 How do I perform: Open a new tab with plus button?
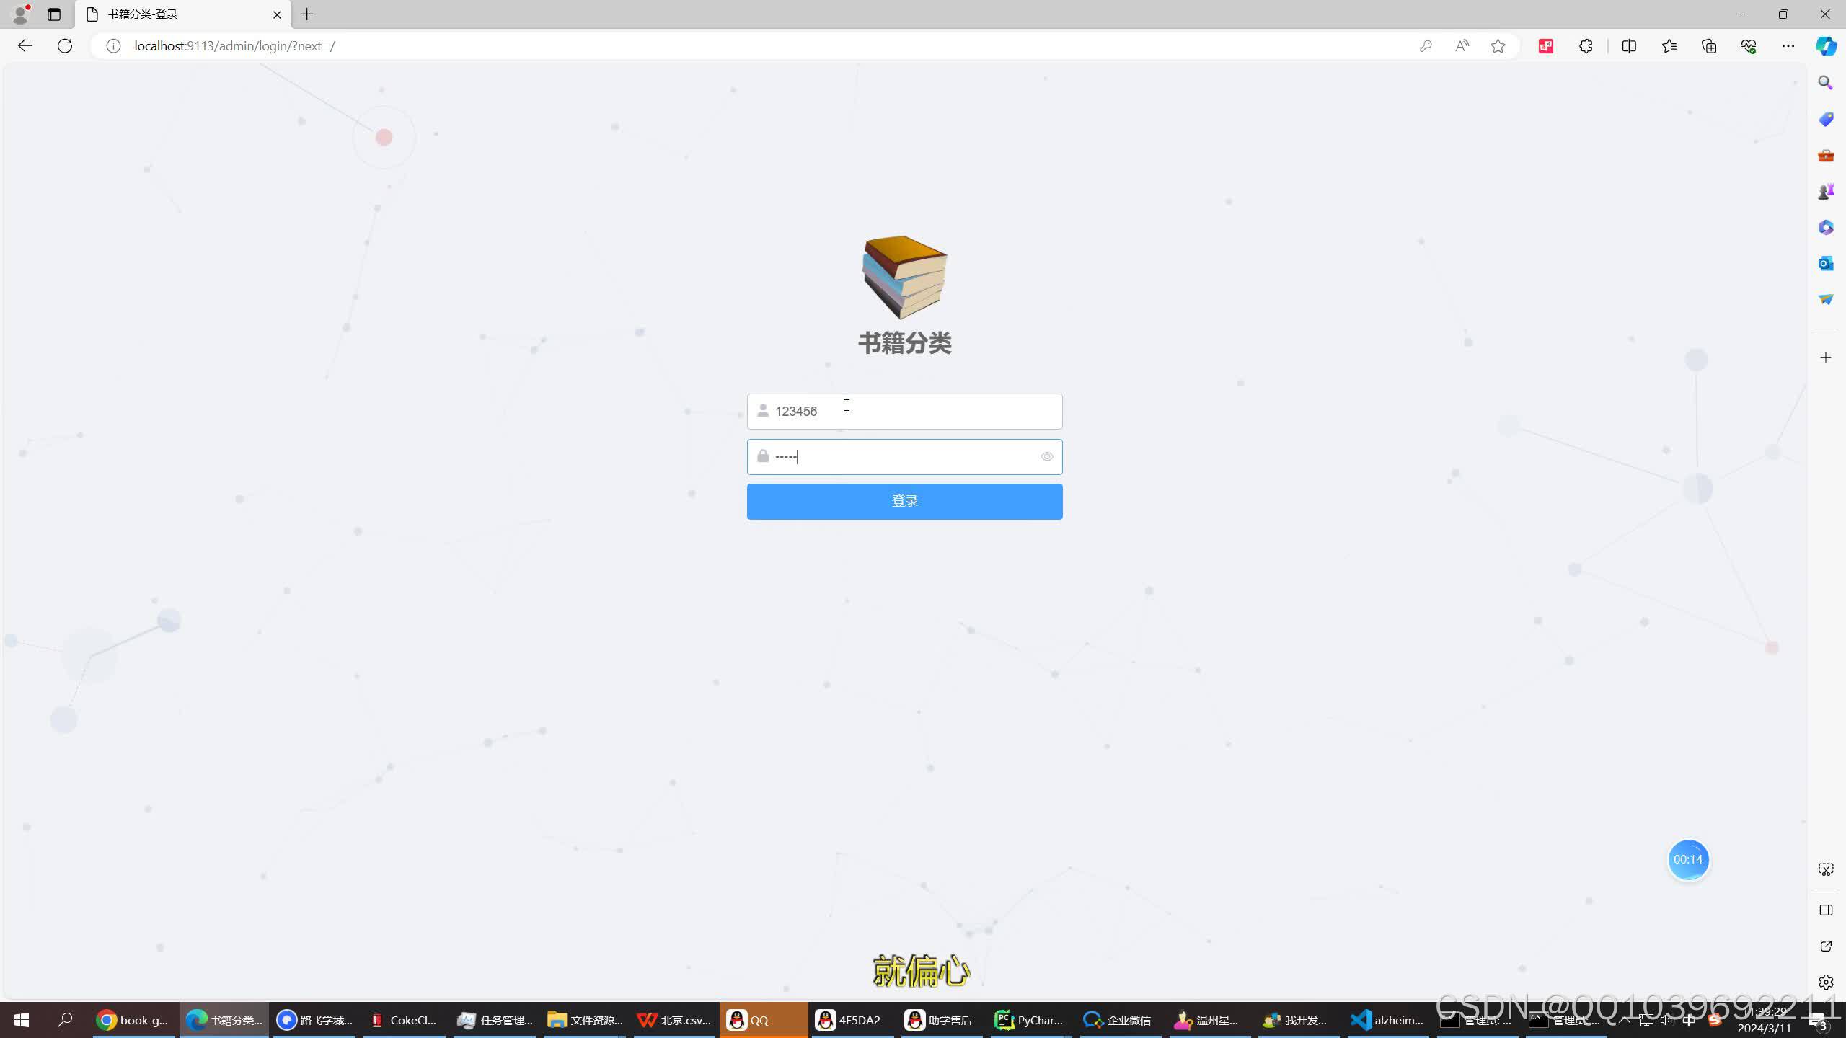point(307,14)
